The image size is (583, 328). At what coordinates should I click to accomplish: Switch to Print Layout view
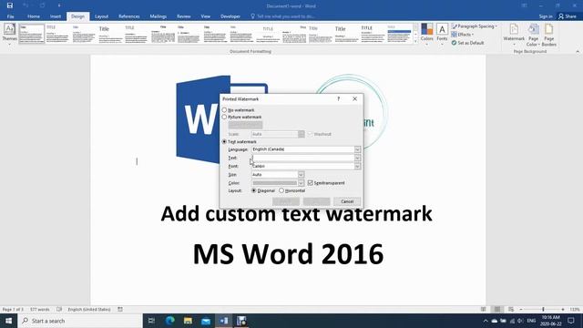pos(497,310)
